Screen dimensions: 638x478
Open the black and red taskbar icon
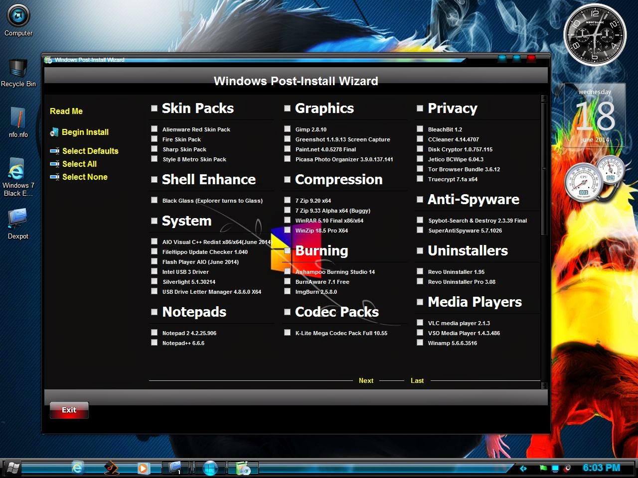(111, 468)
